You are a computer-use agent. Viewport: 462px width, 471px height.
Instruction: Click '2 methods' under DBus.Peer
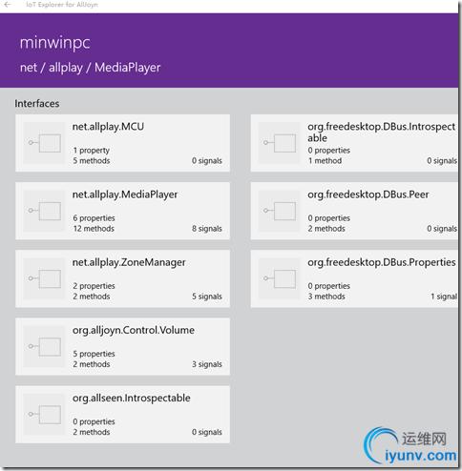point(326,229)
